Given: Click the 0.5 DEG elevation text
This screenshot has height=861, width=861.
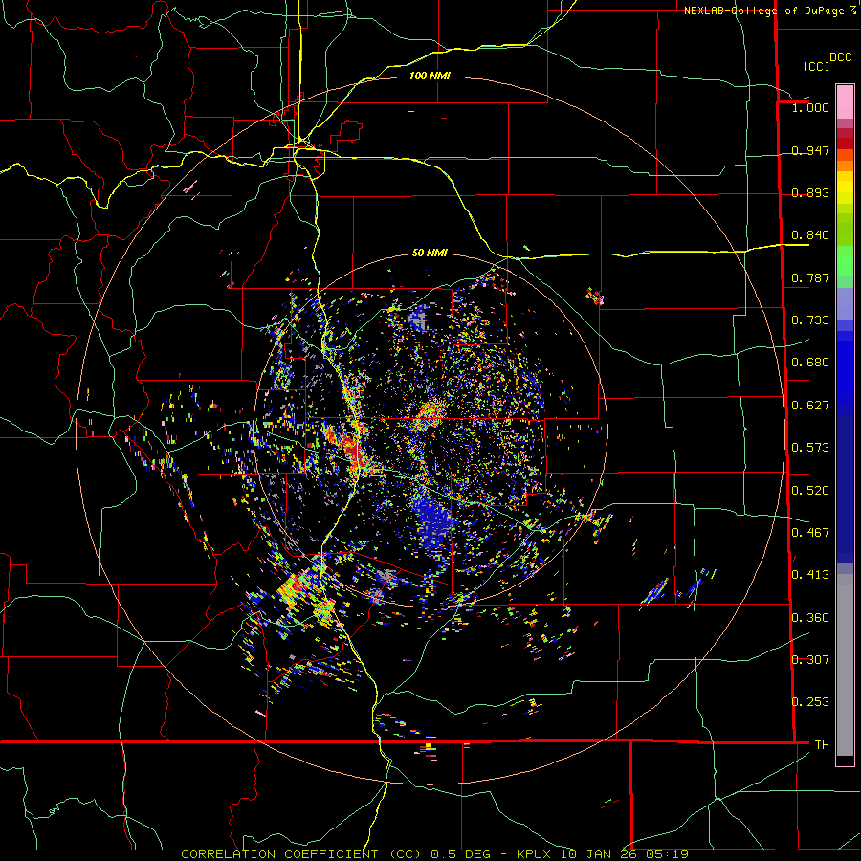Looking at the screenshot, I should coord(463,854).
